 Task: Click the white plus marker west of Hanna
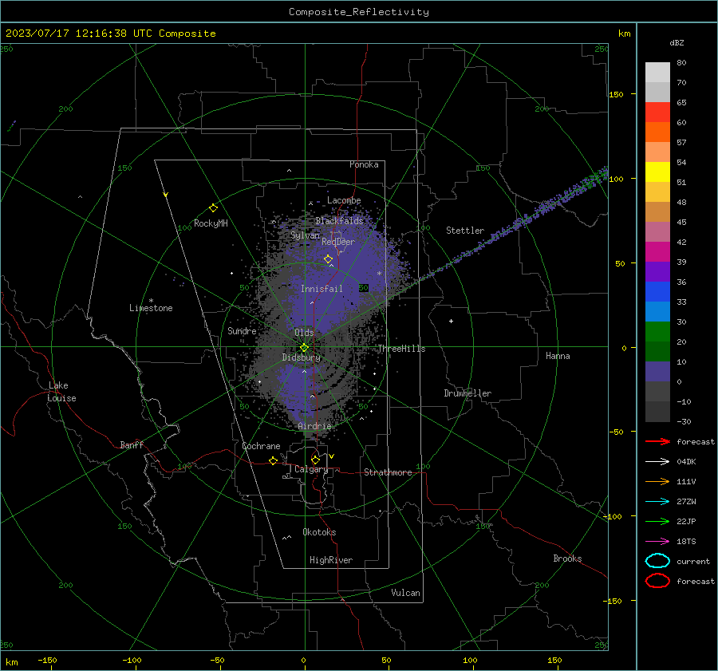[451, 321]
